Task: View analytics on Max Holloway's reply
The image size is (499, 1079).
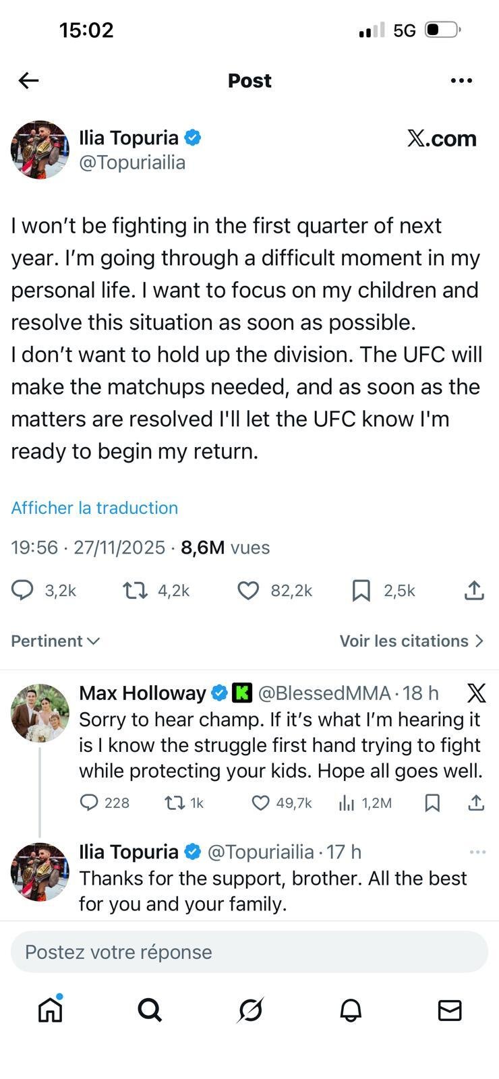Action: point(347,803)
